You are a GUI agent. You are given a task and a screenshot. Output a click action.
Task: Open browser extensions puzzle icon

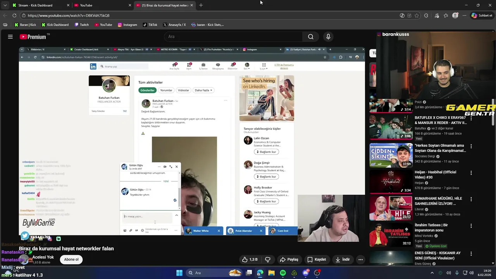coord(426,15)
